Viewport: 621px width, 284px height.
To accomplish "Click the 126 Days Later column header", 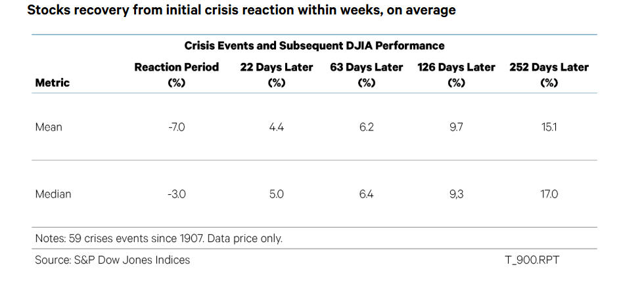I will (456, 75).
